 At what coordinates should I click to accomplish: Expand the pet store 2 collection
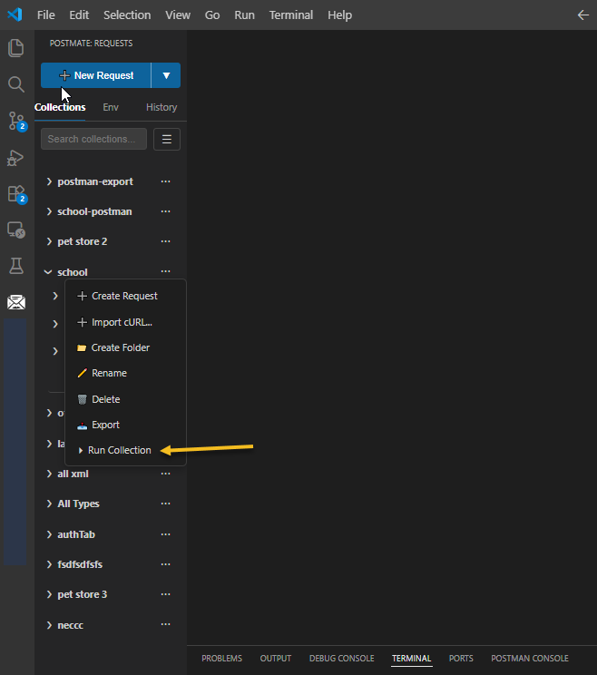coord(49,241)
